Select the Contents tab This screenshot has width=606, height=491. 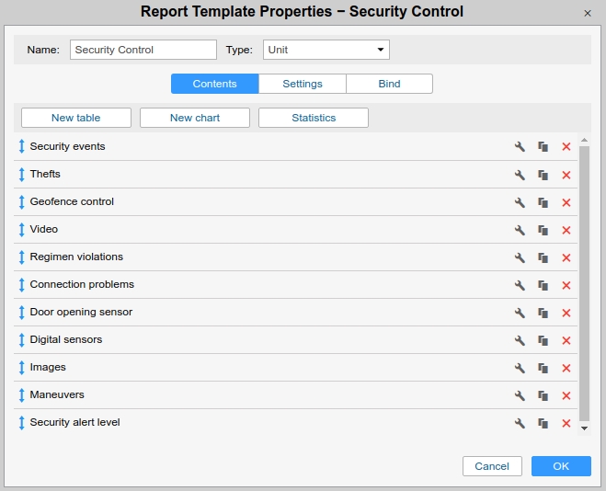pyautogui.click(x=214, y=84)
